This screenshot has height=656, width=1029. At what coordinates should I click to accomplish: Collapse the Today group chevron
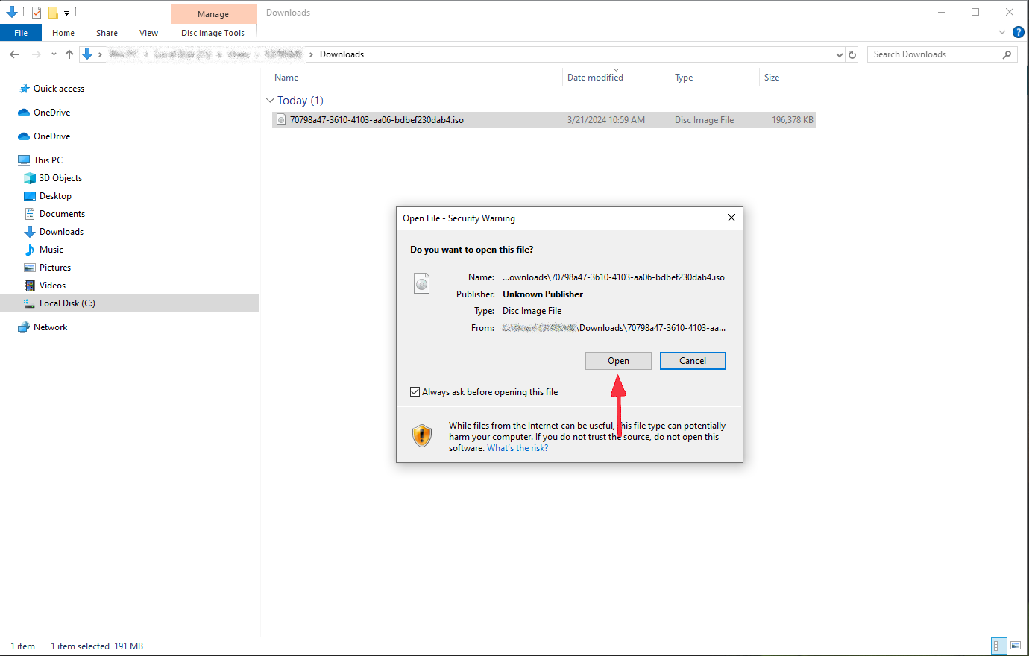tap(270, 101)
